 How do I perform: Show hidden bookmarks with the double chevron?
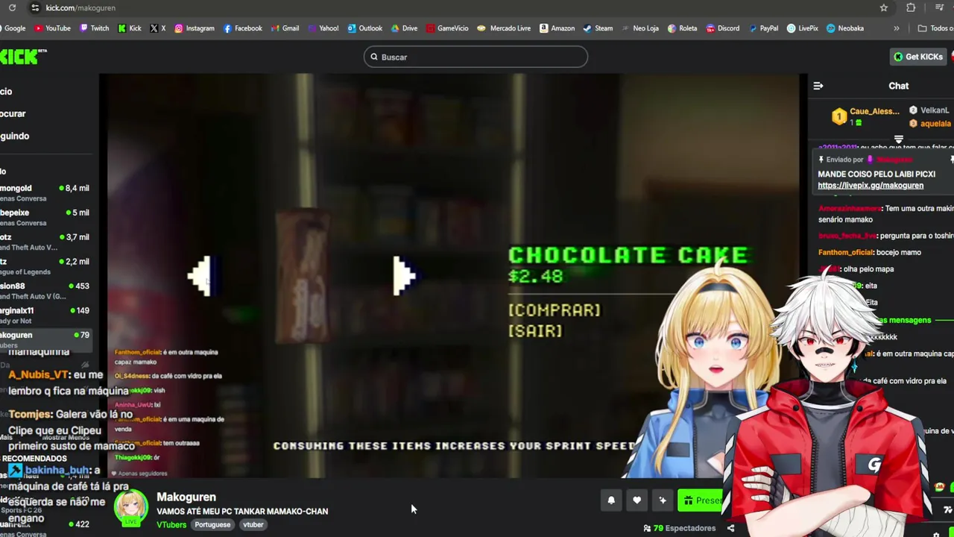pyautogui.click(x=896, y=28)
